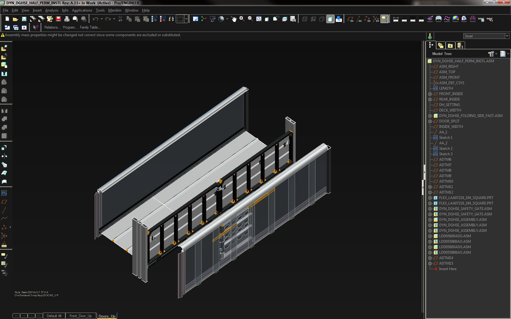
Task: Toggle the Spin Center icon
Action: pyautogui.click(x=204, y=19)
